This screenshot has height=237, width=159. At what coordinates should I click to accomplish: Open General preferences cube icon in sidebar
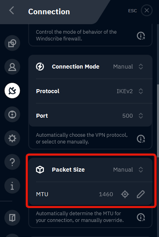click(12, 43)
